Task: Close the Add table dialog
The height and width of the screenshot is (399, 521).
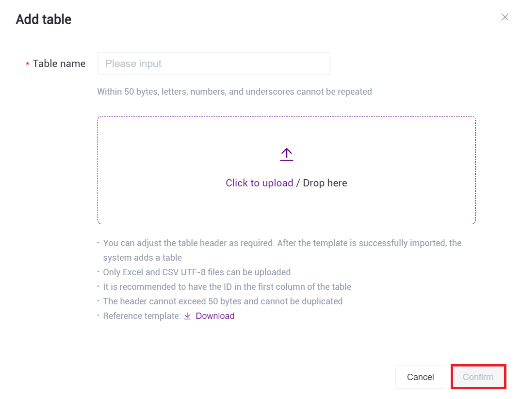Action: point(505,17)
